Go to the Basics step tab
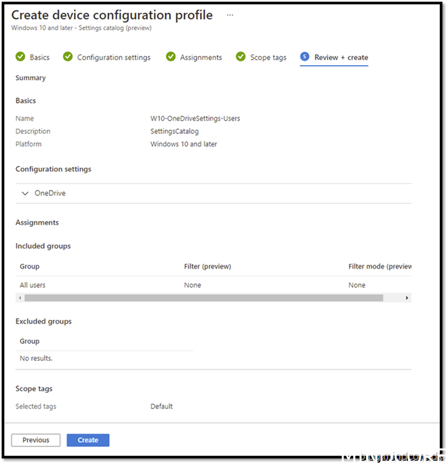The height and width of the screenshot is (464, 448). click(39, 58)
